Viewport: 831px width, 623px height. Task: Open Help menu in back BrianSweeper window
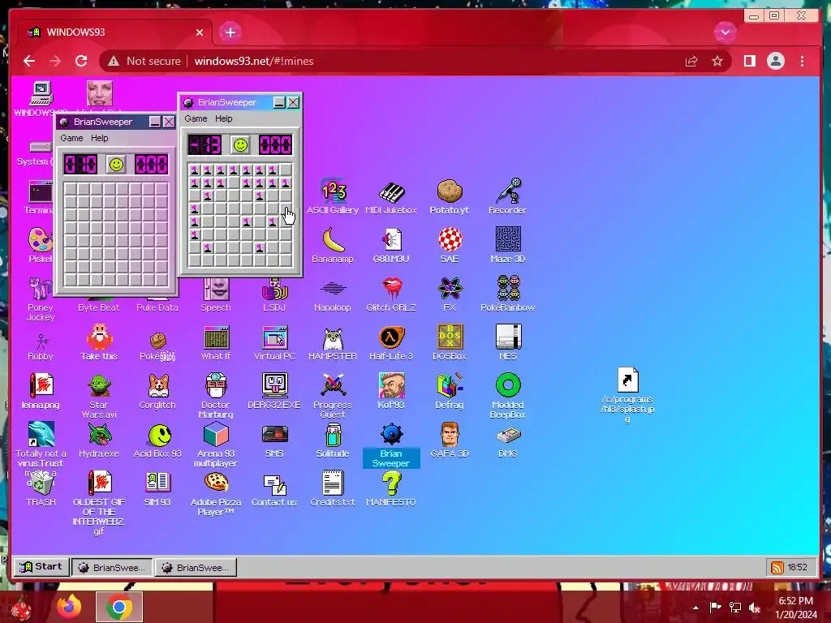(100, 138)
